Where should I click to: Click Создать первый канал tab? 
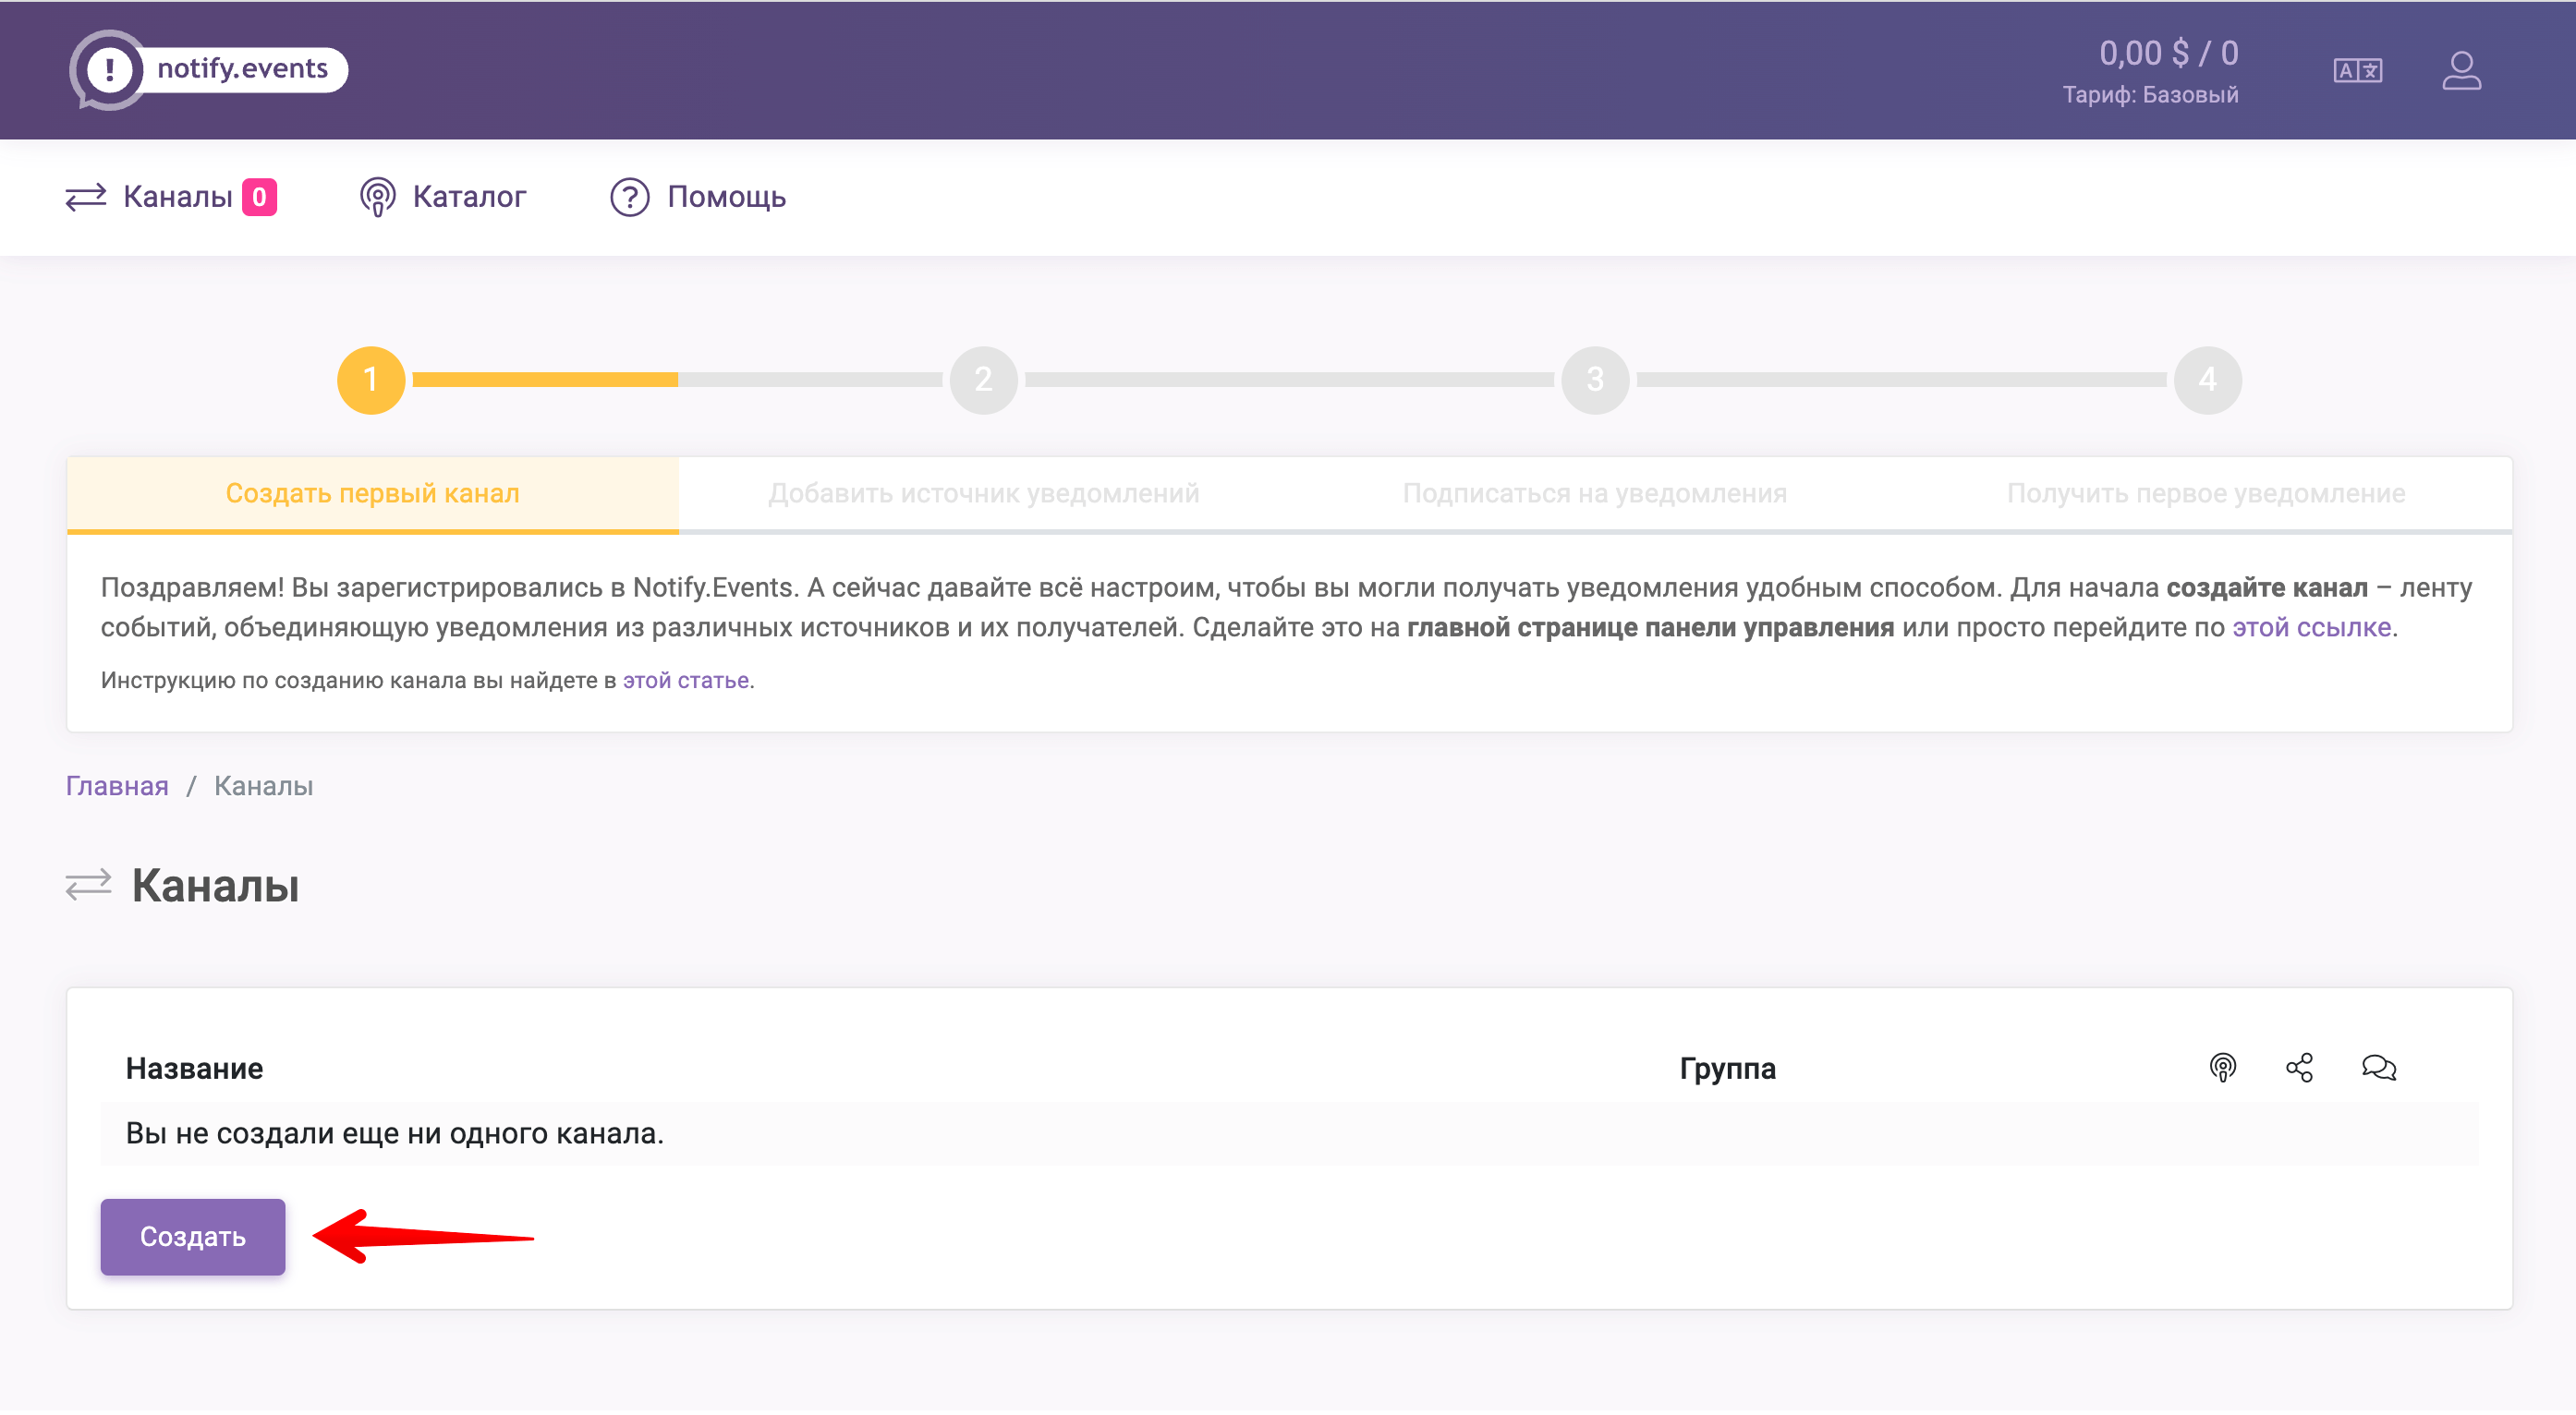tap(373, 493)
